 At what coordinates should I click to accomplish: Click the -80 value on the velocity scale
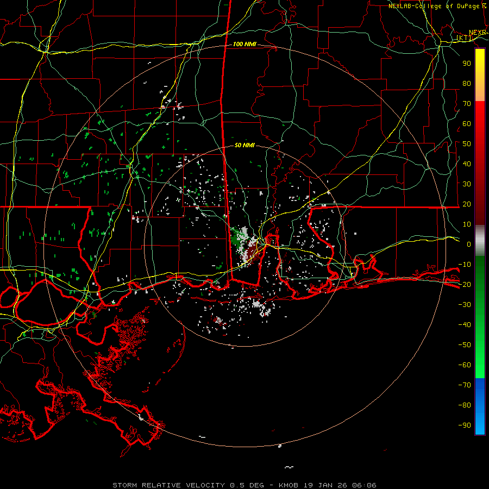pyautogui.click(x=465, y=405)
